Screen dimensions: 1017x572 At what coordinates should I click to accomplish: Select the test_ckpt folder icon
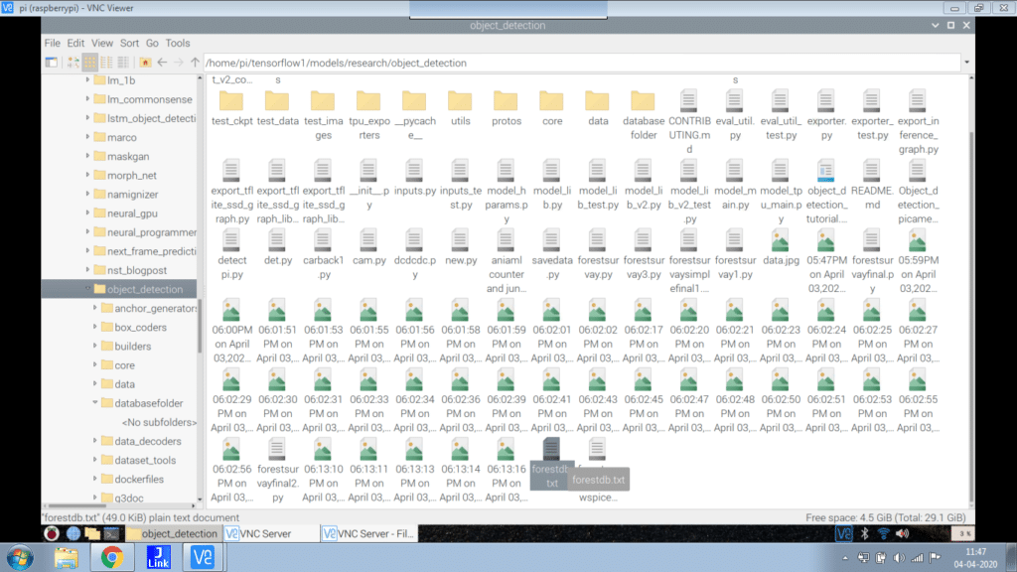pyautogui.click(x=230, y=101)
